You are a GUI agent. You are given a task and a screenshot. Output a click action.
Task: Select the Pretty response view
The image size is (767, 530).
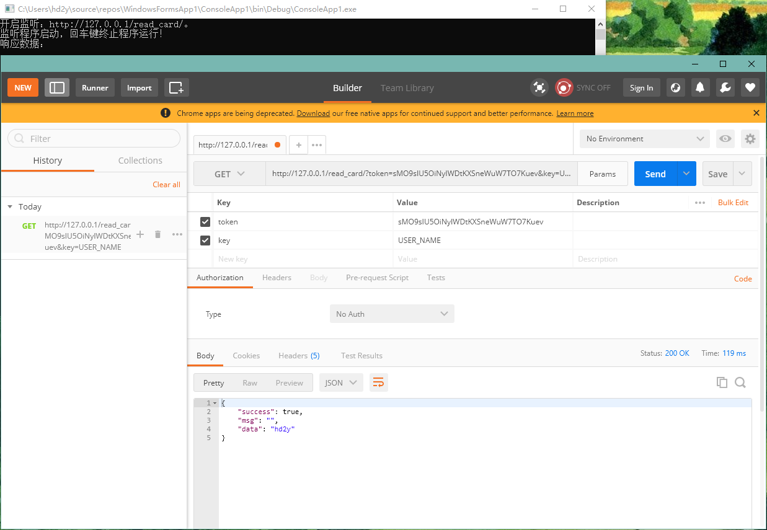pyautogui.click(x=214, y=382)
